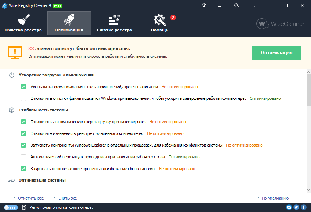Screen dimensions: 311x212
Task: Click Не оптимизировано status beside не отвечающие процессы
Action: [177, 169]
